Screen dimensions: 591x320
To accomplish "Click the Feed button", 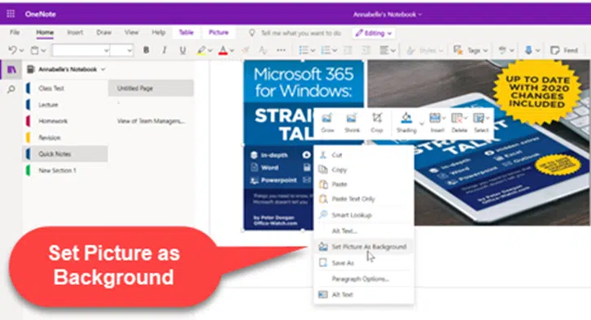I will tap(564, 50).
